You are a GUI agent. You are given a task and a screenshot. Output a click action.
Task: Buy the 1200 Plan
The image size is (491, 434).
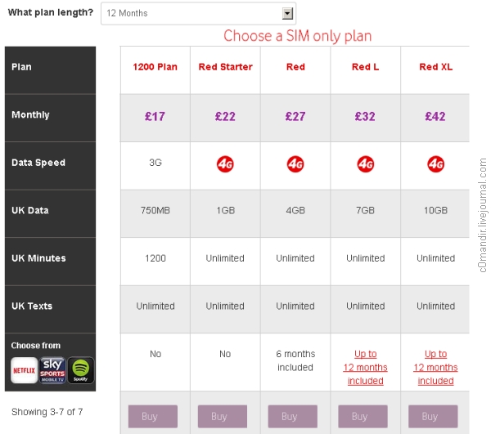coord(153,417)
